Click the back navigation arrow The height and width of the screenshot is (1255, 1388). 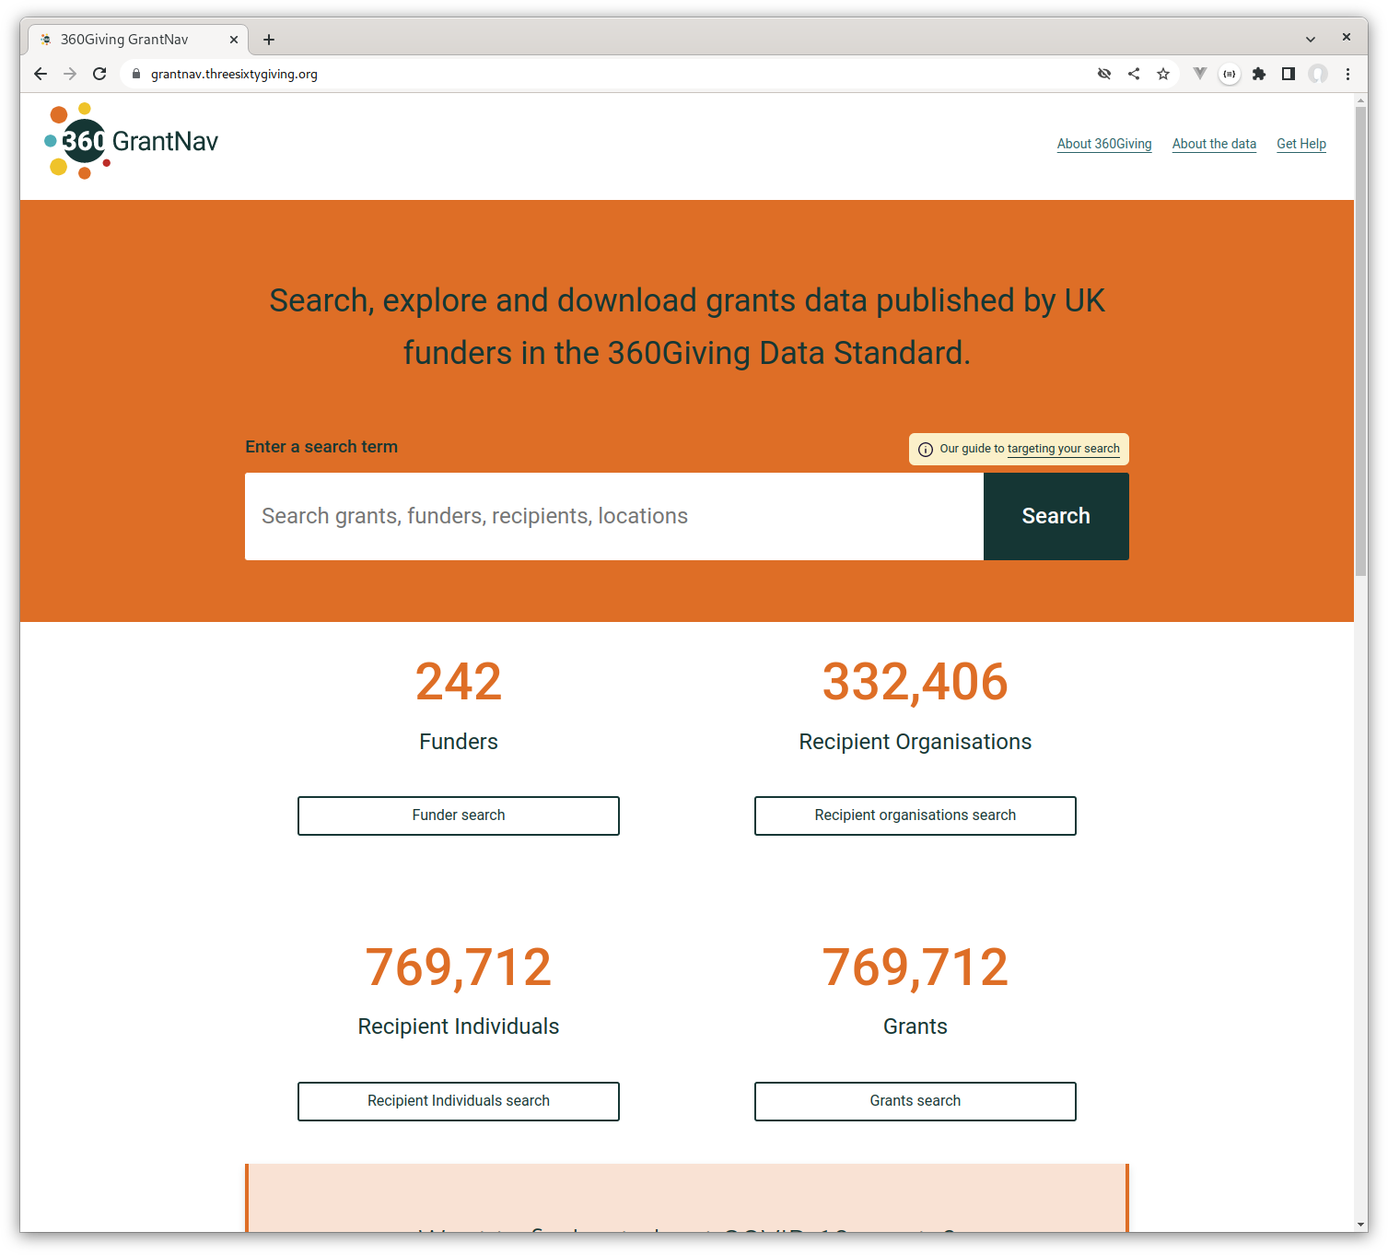pos(40,74)
